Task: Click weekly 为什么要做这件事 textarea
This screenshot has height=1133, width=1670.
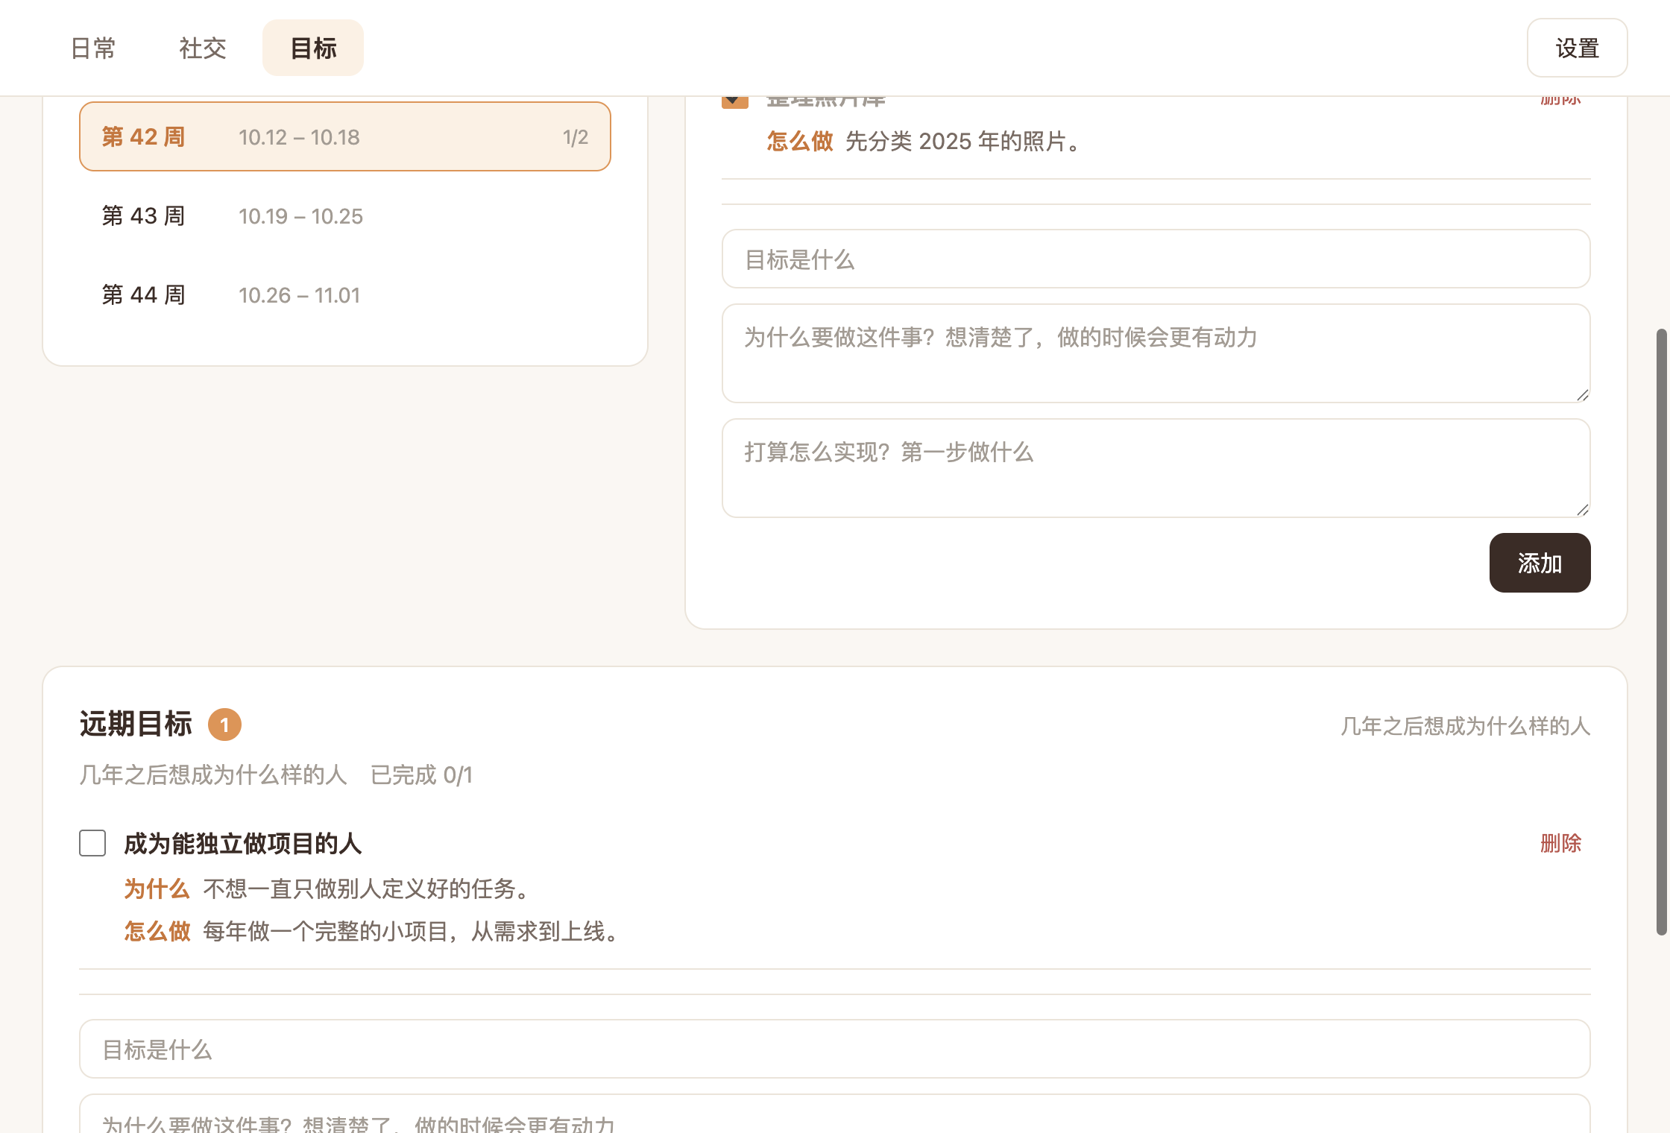Action: point(1156,353)
